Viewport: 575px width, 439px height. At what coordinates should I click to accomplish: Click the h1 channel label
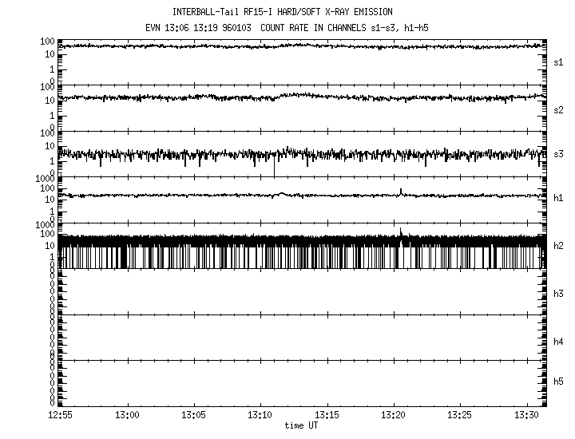[559, 199]
